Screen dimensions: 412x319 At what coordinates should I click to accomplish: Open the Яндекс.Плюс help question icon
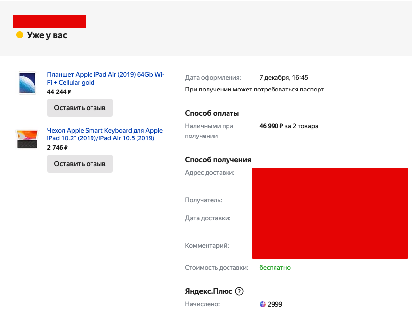click(239, 291)
